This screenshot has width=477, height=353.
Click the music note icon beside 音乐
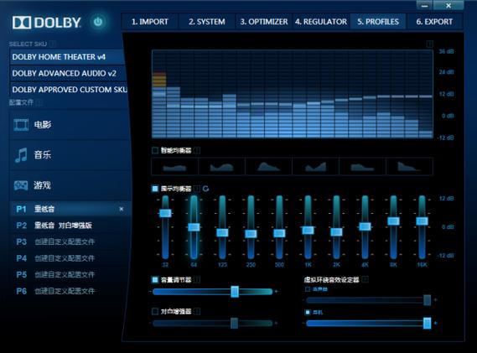coord(21,155)
